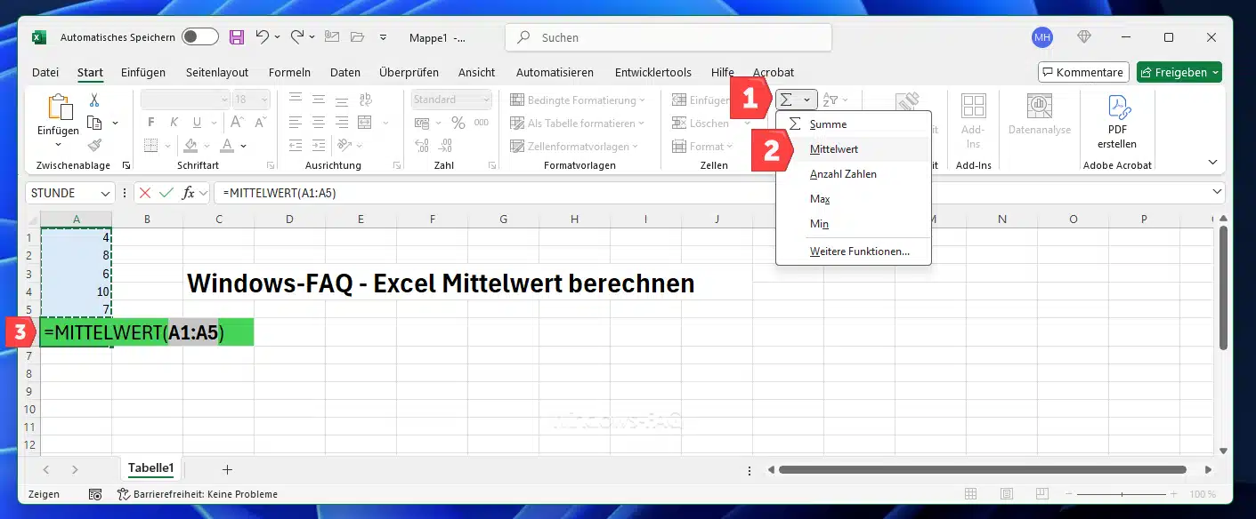The width and height of the screenshot is (1256, 519).
Task: Expand the formula bar chevron
Action: [1217, 192]
